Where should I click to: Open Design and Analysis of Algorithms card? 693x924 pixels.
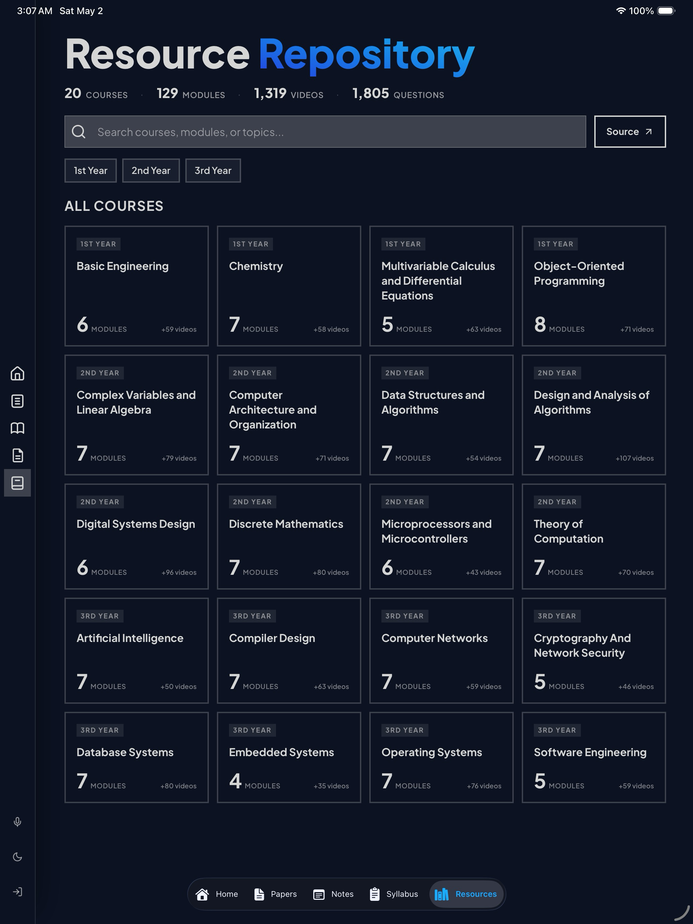tap(594, 415)
